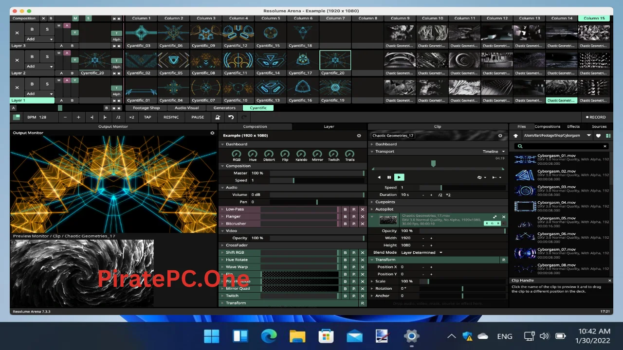The image size is (623, 350).
Task: Open the Effects browser tab
Action: coord(573,126)
